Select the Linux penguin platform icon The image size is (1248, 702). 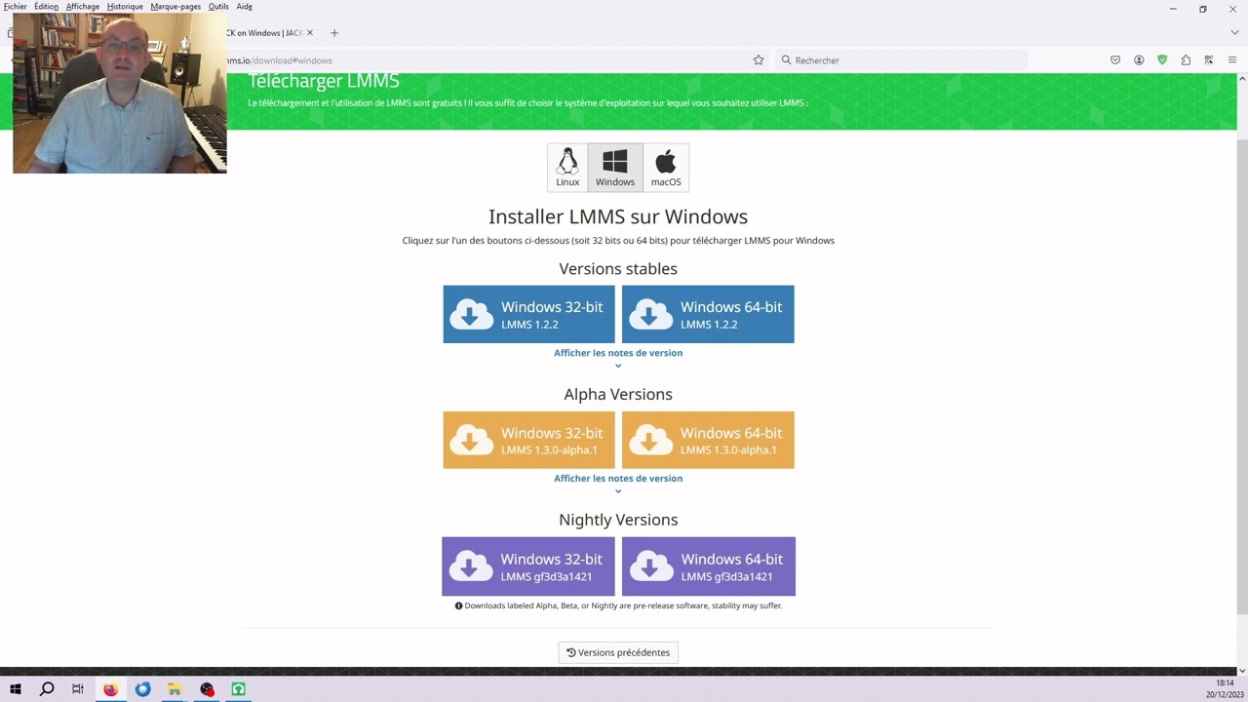(x=567, y=168)
